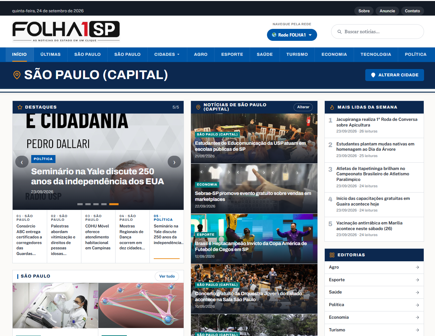Open the Rede FOLHA1 dropdown
The width and height of the screenshot is (435, 336).
point(292,35)
